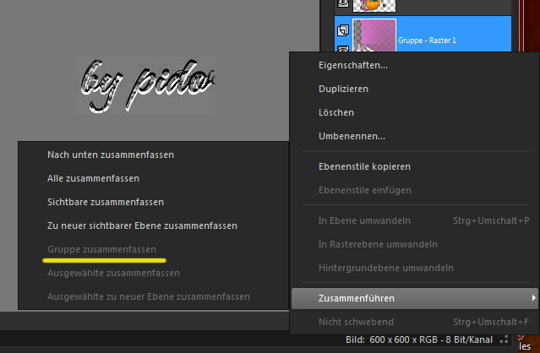540x353 pixels.
Task: Select Löschen to delete the layer
Action: [x=336, y=112]
